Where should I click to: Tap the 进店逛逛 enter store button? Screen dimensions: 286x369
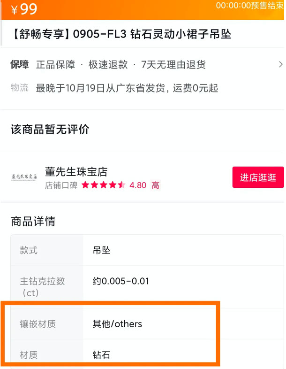tap(258, 177)
